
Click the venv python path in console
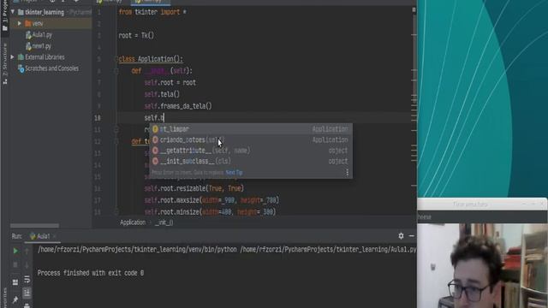point(137,250)
